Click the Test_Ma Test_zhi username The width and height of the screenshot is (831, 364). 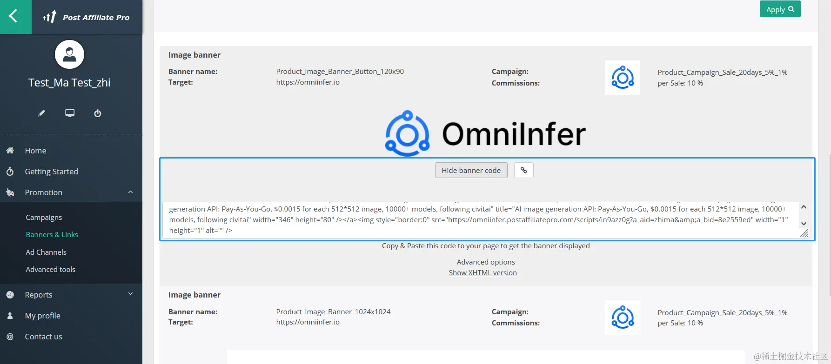[69, 83]
